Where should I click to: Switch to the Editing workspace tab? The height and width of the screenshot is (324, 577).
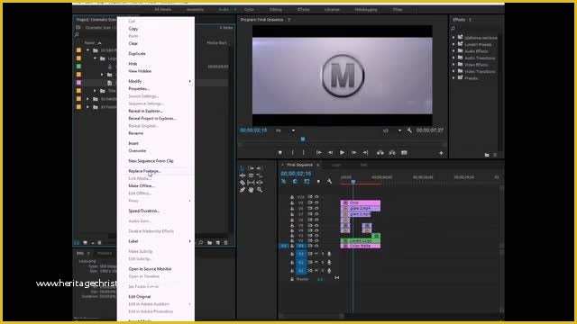[276, 10]
